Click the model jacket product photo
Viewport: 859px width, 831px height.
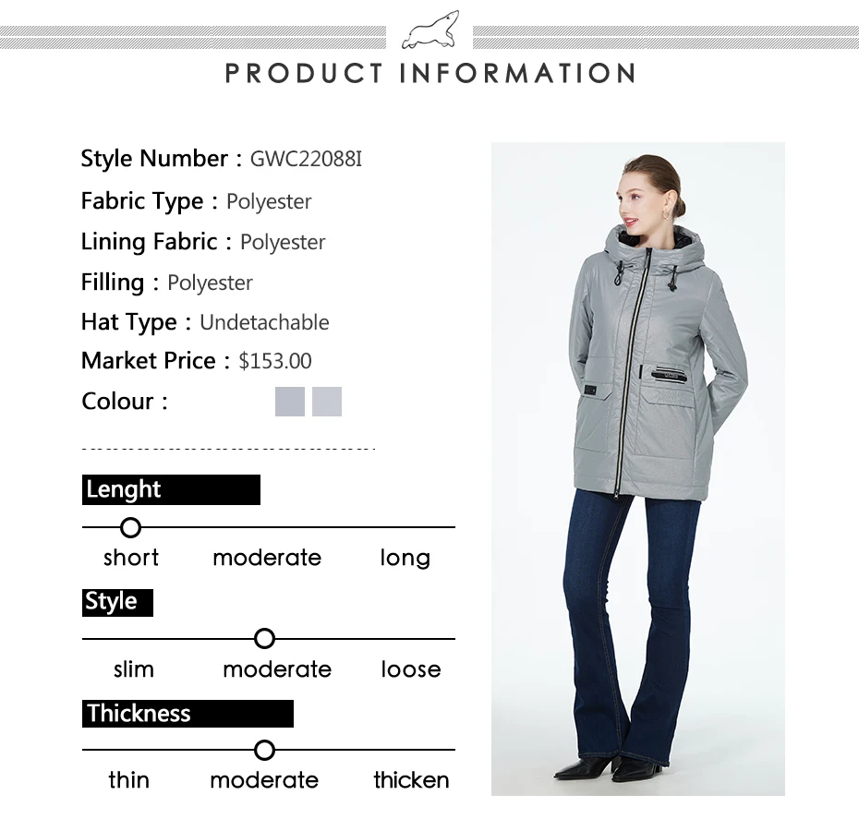tap(637, 469)
